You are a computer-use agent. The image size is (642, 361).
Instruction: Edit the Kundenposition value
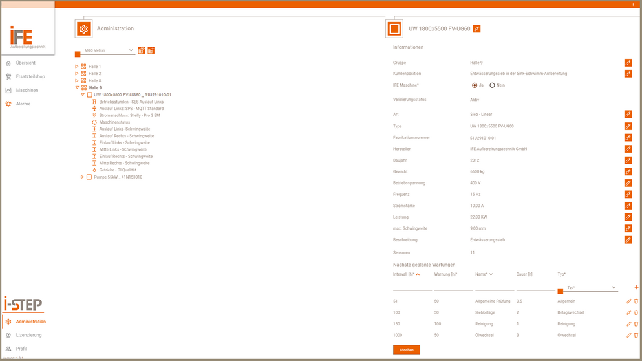(x=628, y=74)
